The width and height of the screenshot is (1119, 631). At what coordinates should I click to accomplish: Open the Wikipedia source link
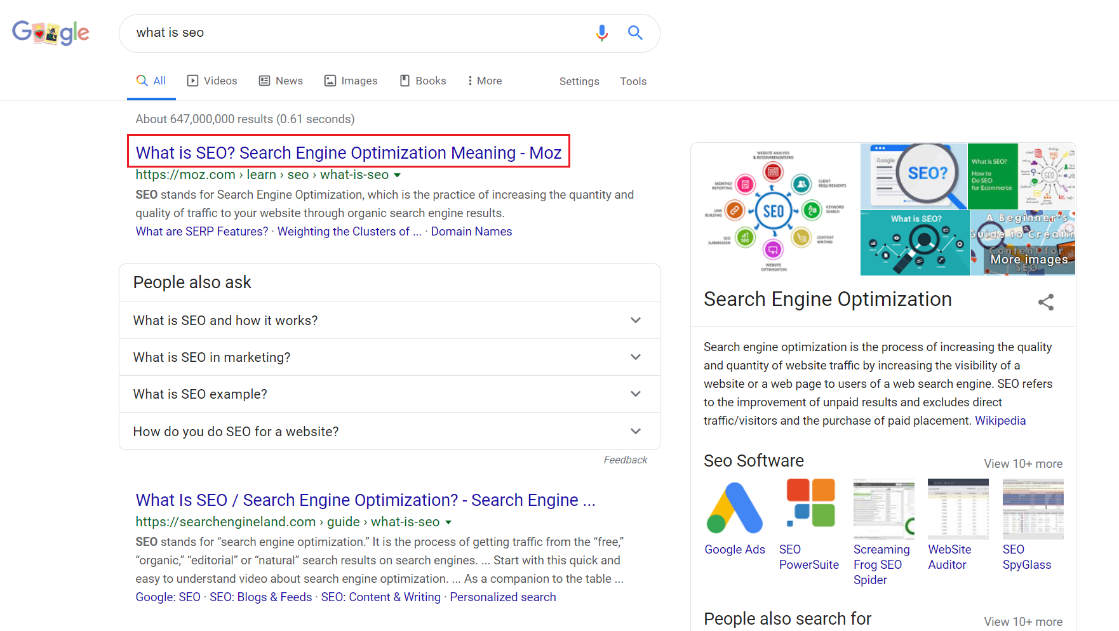(x=1000, y=421)
